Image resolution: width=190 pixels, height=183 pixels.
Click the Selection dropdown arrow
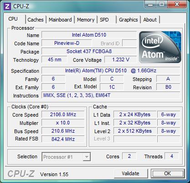(87, 157)
